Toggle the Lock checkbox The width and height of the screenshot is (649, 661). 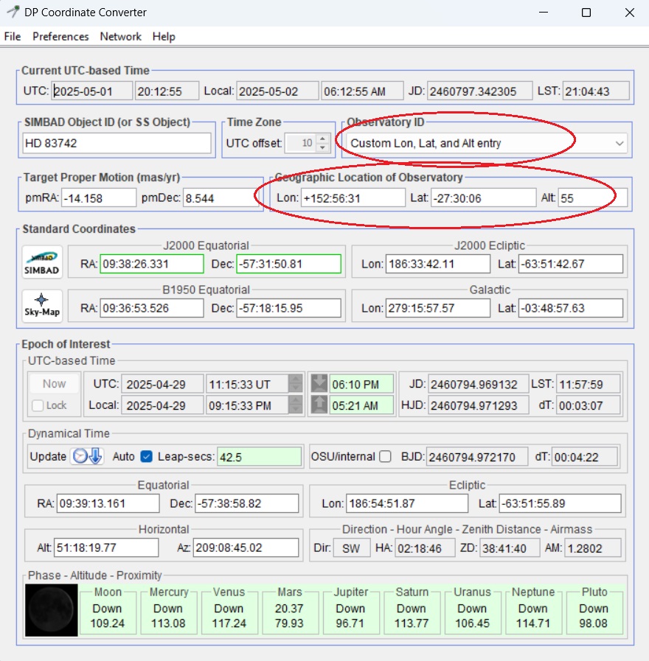tap(38, 405)
